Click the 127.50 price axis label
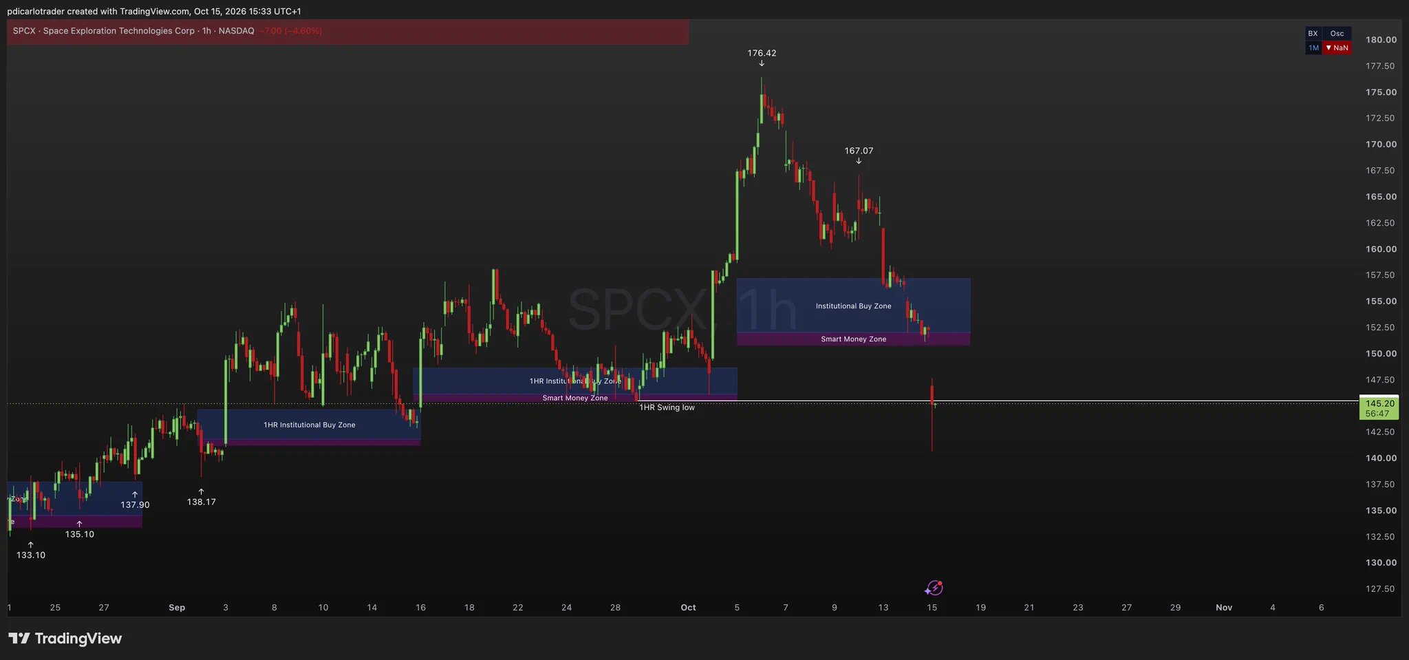The width and height of the screenshot is (1409, 660). tap(1380, 589)
